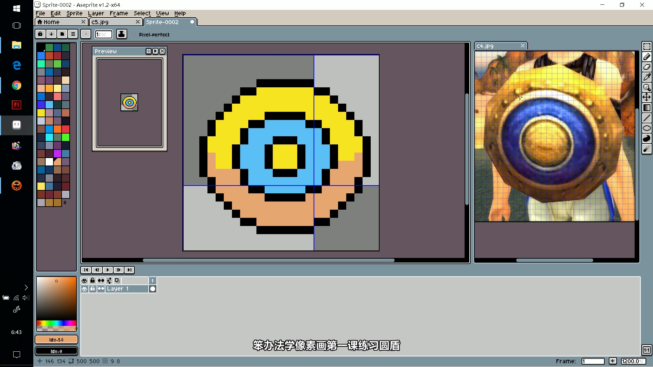
Task: Click the ink type button
Action: pyautogui.click(x=121, y=34)
